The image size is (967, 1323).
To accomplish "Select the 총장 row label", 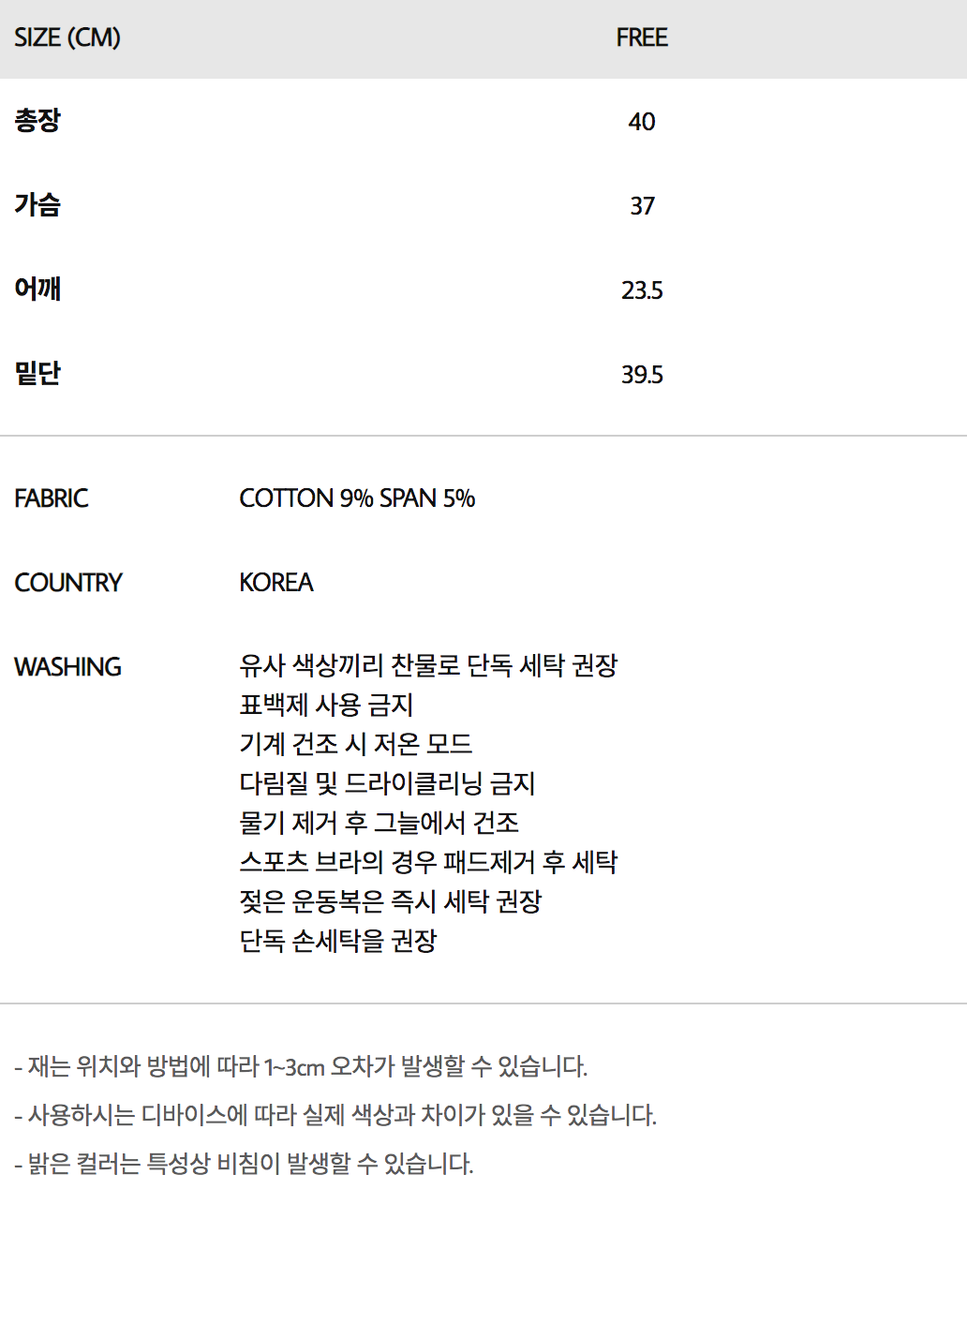I will click(37, 121).
